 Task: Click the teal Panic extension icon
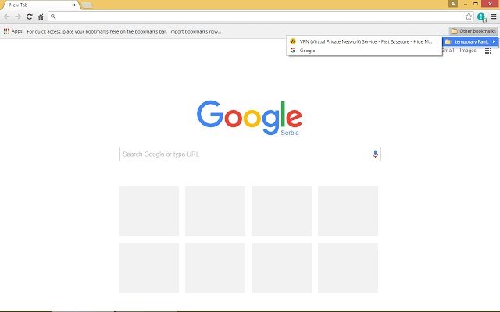481,16
